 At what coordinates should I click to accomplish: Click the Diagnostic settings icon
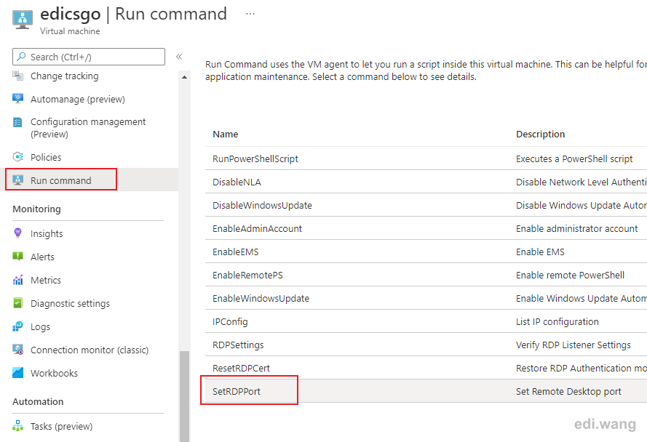click(17, 303)
